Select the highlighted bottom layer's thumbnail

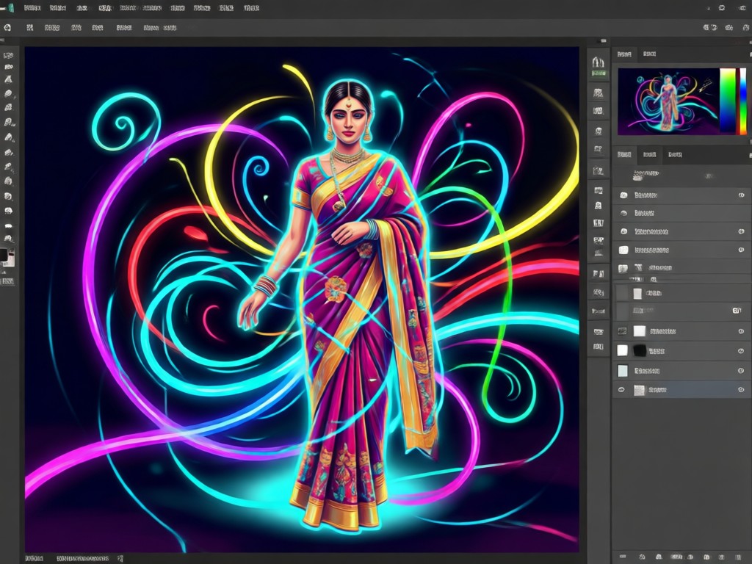click(640, 391)
